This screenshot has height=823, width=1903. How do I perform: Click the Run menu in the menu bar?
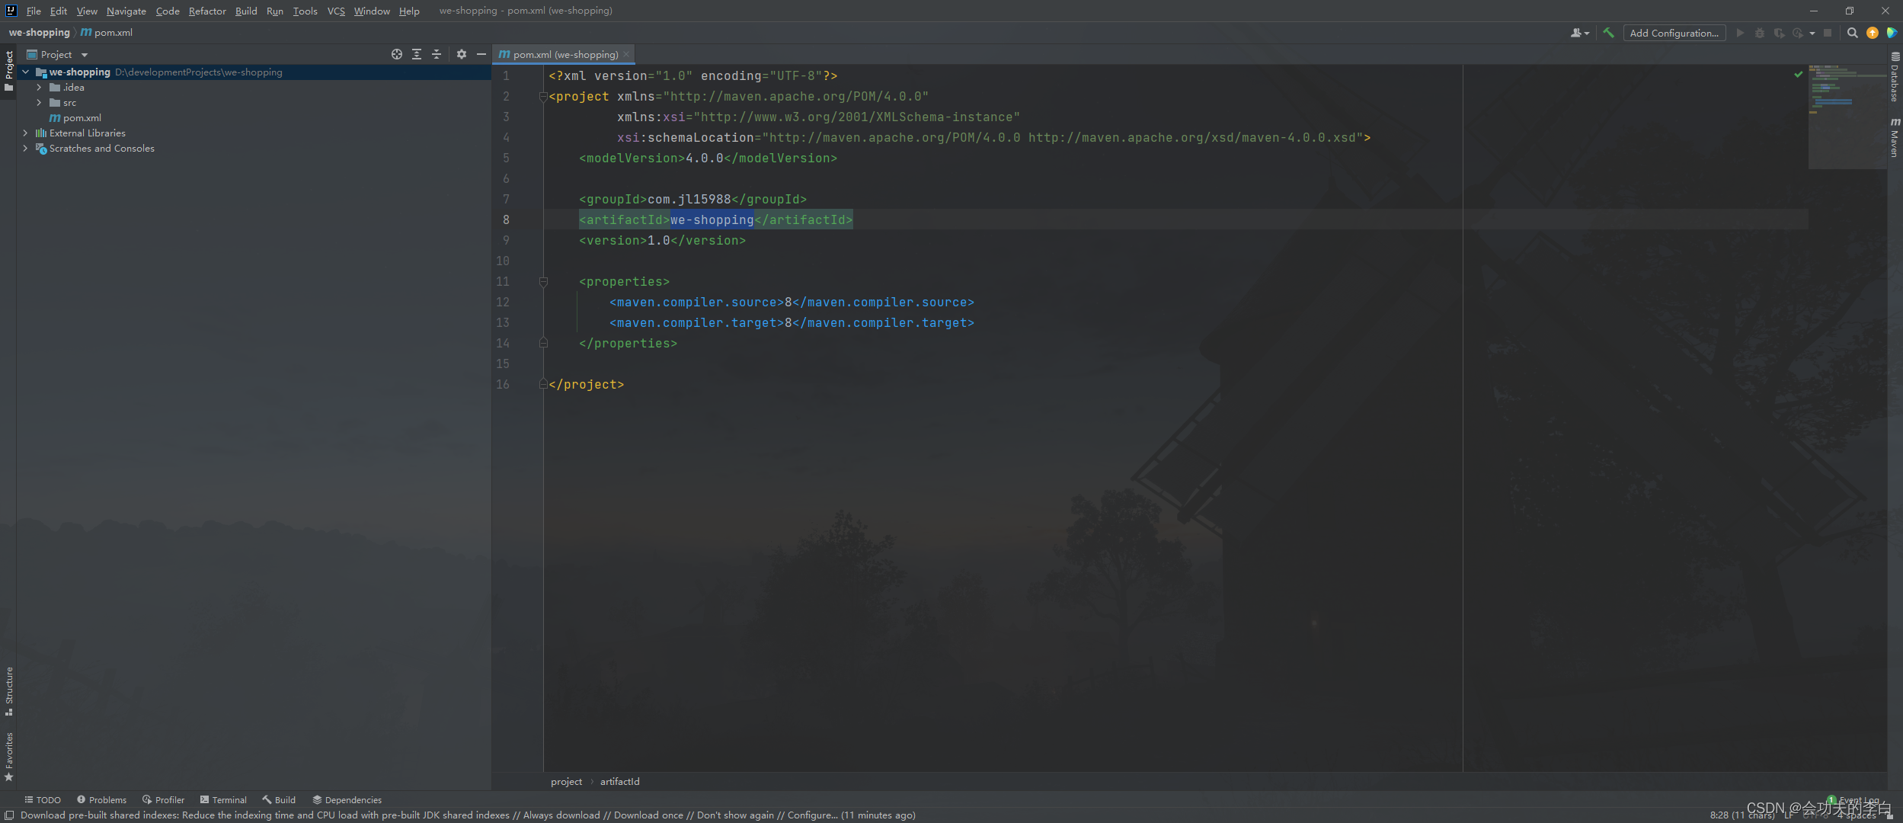[x=273, y=10]
